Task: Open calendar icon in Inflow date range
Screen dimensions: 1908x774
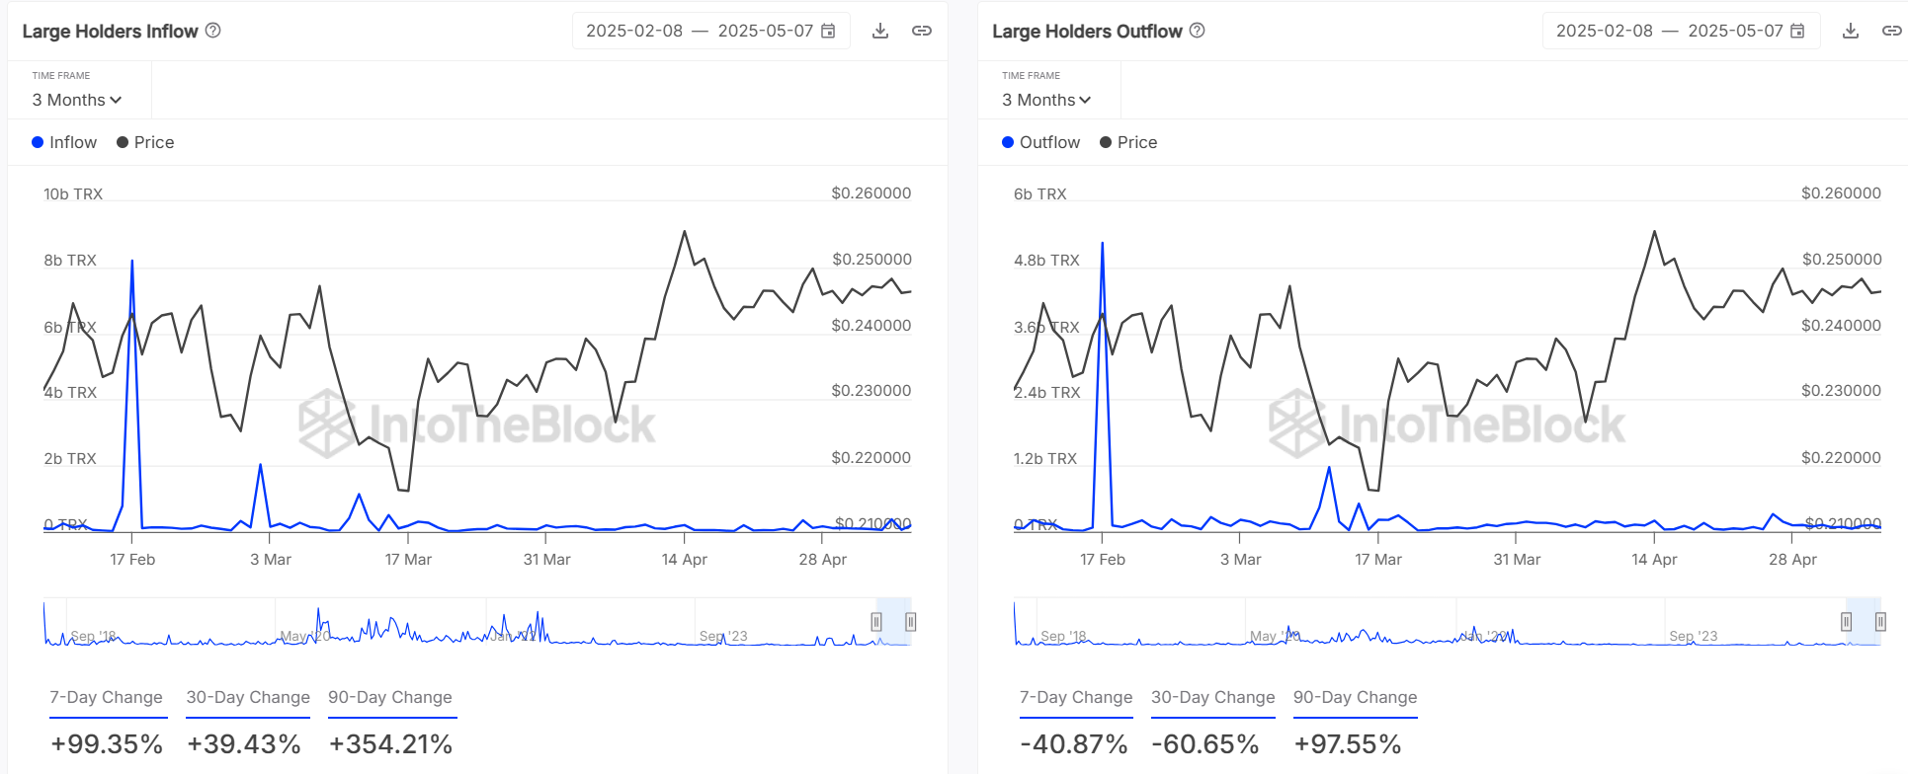Action: click(828, 31)
